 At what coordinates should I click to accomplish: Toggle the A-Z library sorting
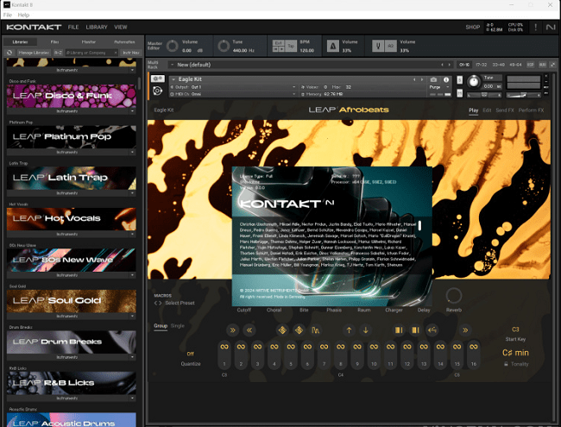[x=58, y=53]
